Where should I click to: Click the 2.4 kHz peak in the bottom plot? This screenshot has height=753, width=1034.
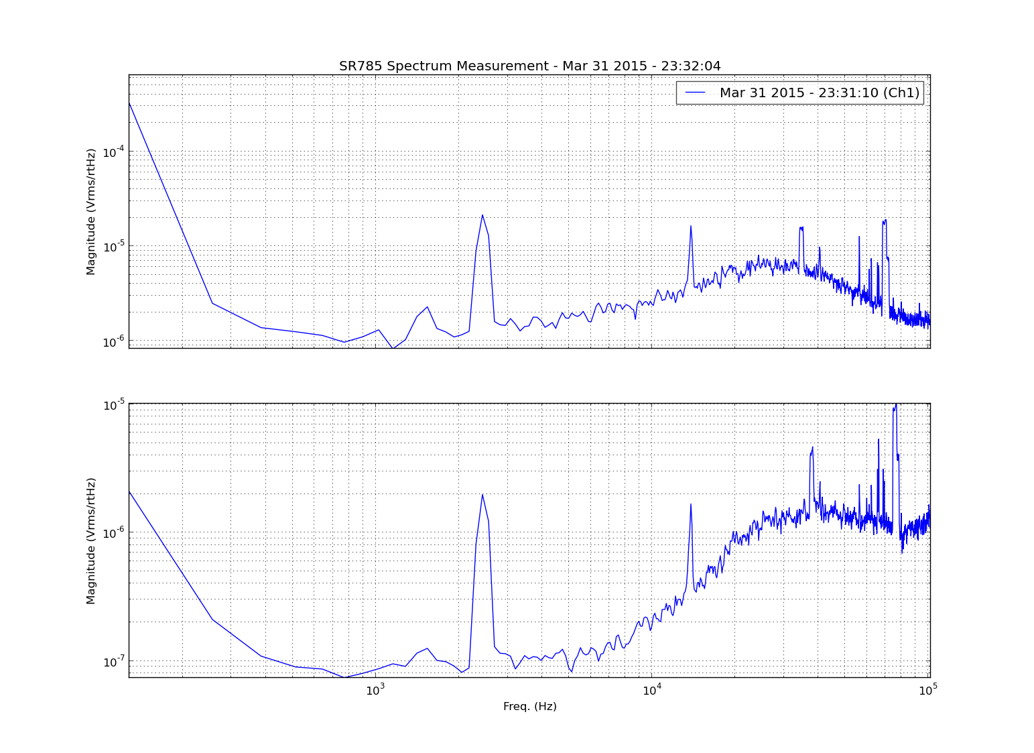(x=482, y=495)
